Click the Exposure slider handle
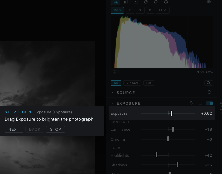The height and width of the screenshot is (174, 222). pos(171,113)
